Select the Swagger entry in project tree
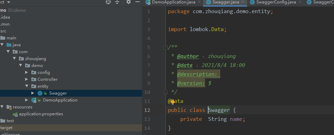This screenshot has width=334, height=135. point(58,93)
